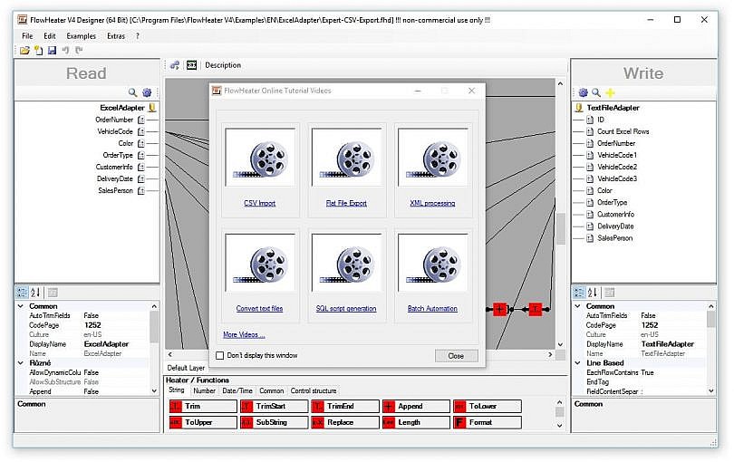Click the Read side search magnifier icon
The image size is (734, 462).
coord(132,92)
